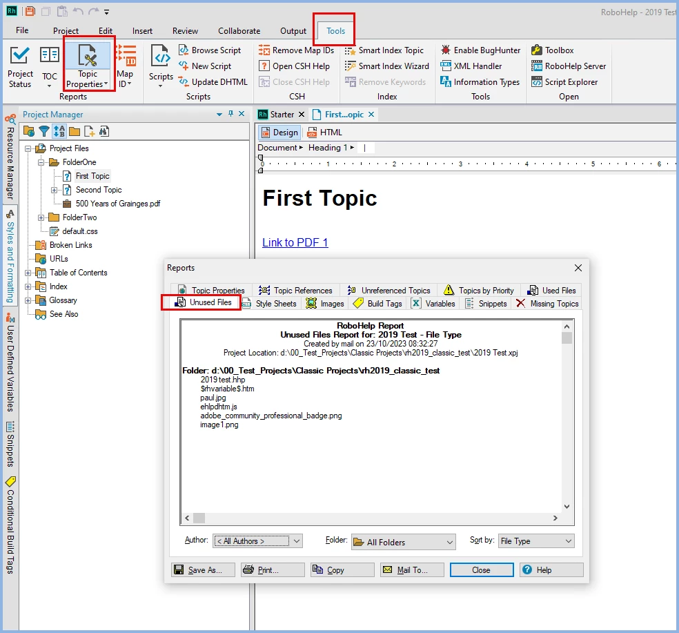The image size is (679, 633).
Task: Open the Sort by File Type dropdown
Action: click(x=536, y=541)
